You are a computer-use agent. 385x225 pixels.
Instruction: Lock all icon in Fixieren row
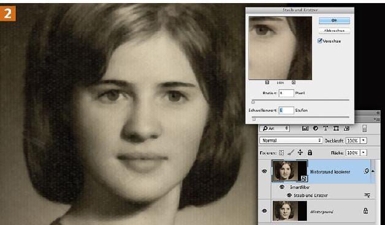(310, 153)
